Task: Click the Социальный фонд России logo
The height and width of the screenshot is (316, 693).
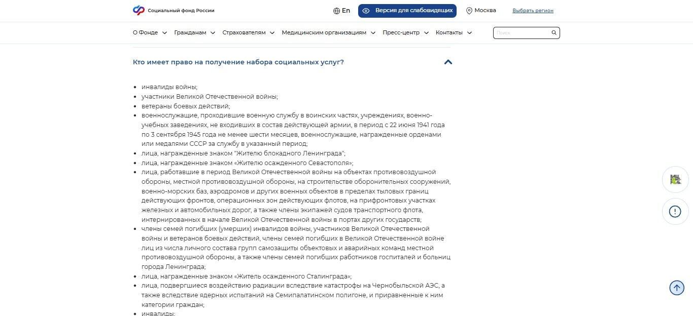Action: [x=174, y=10]
